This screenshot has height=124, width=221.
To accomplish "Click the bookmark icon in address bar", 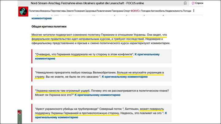I will tap(185, 3).
